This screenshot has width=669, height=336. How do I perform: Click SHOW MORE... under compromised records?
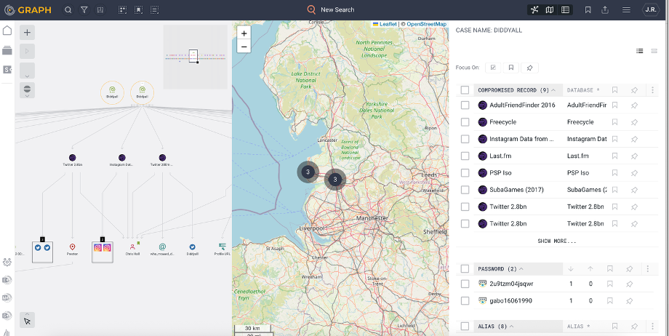tap(557, 241)
